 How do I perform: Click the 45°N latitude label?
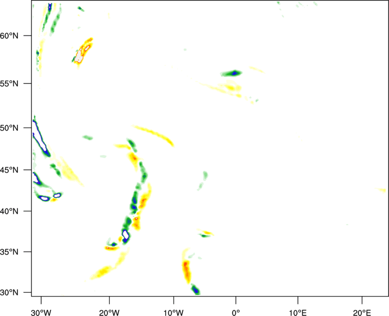point(9,170)
